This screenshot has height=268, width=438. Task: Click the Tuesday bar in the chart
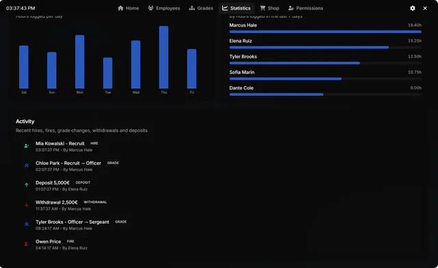[108, 73]
